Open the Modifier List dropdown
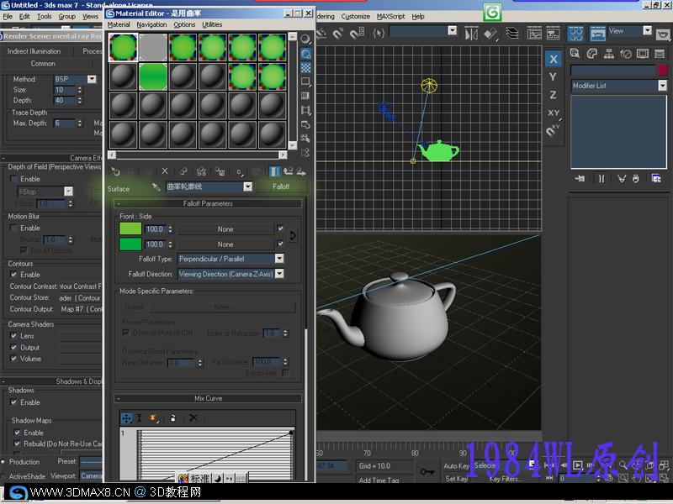 (662, 86)
